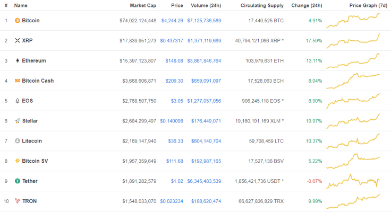The height and width of the screenshot is (212, 391).
Task: Click Bitcoin SV price $111.68
Action: coord(175,161)
